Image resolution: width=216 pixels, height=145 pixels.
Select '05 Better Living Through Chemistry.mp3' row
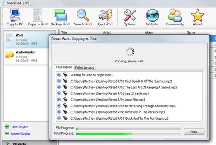coord(129,106)
